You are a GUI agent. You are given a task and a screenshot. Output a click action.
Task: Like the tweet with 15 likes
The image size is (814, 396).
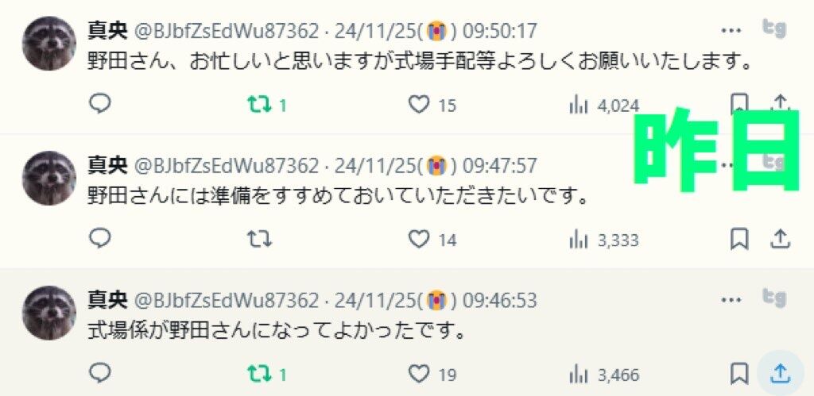click(432, 106)
